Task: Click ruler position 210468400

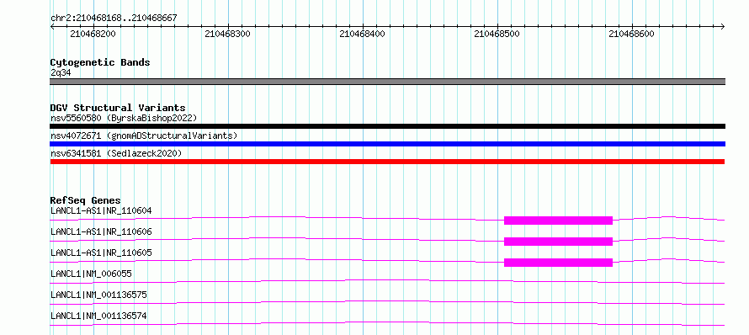Action: coord(362,34)
